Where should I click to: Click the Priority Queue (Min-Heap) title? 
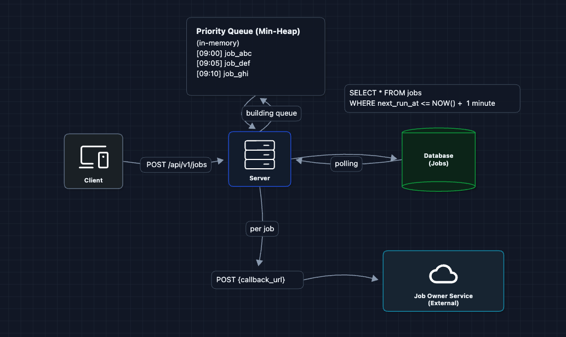pyautogui.click(x=248, y=32)
